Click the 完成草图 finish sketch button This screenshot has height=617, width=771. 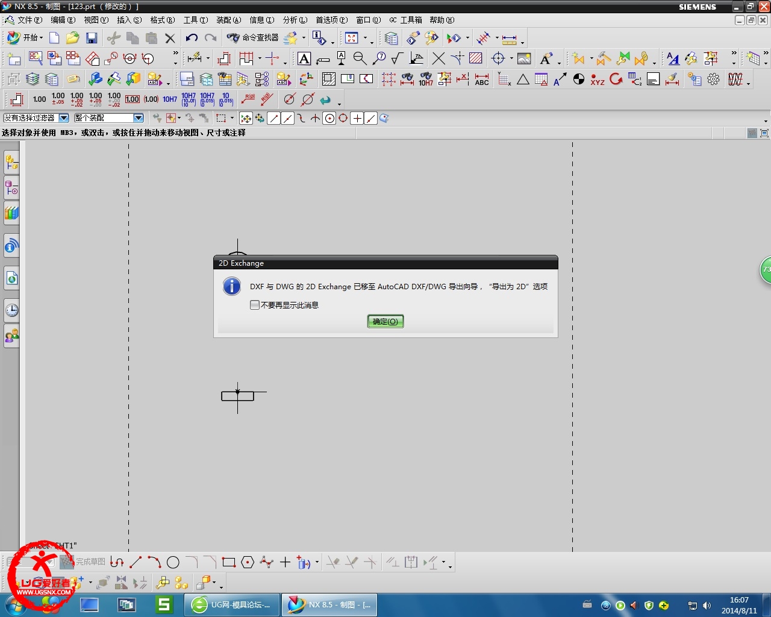tap(83, 562)
